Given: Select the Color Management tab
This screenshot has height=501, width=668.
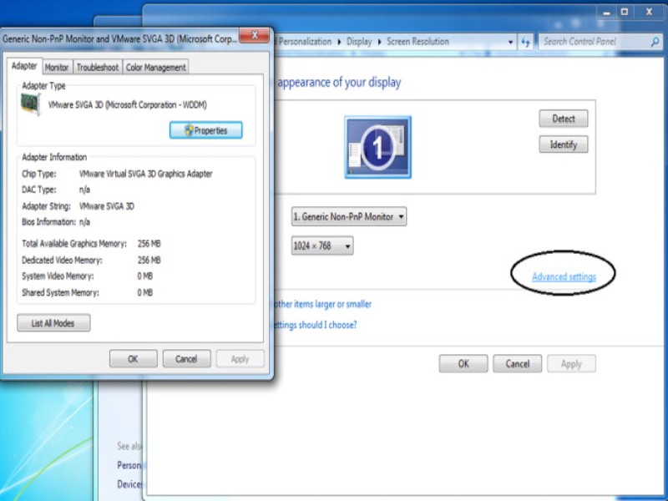Looking at the screenshot, I should (x=155, y=68).
